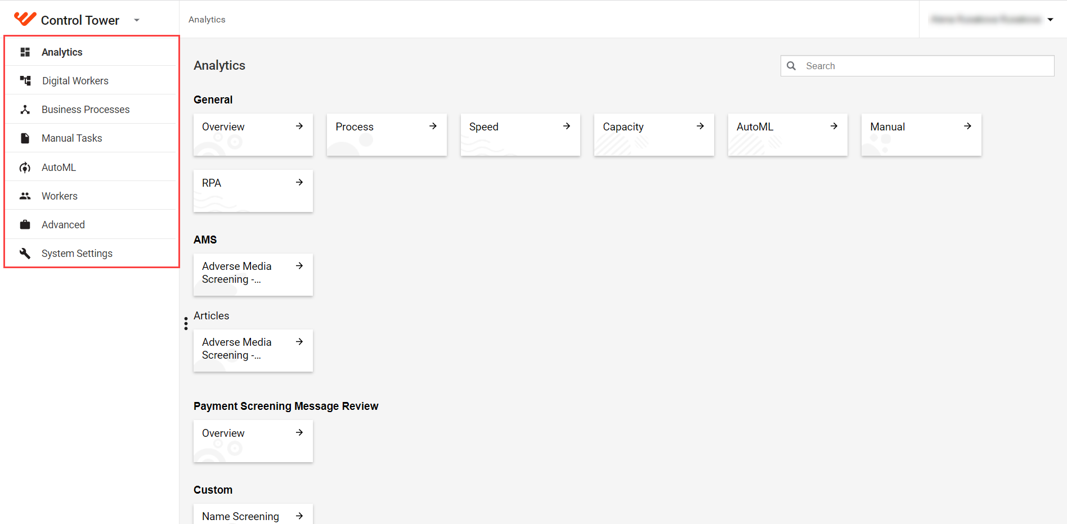Click the General section heading
1067x524 pixels.
[213, 100]
